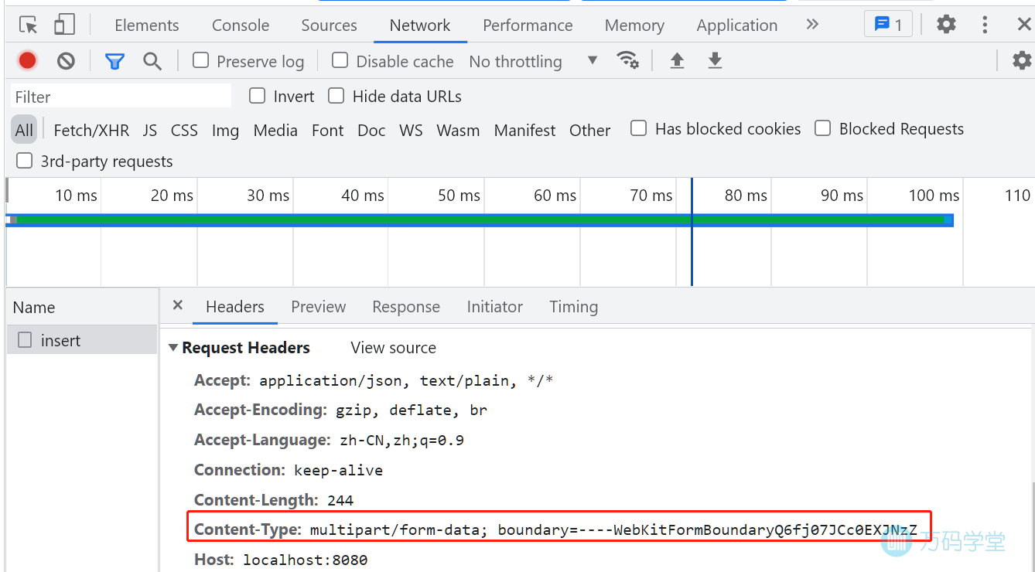Open the network search magnifier icon

[152, 61]
